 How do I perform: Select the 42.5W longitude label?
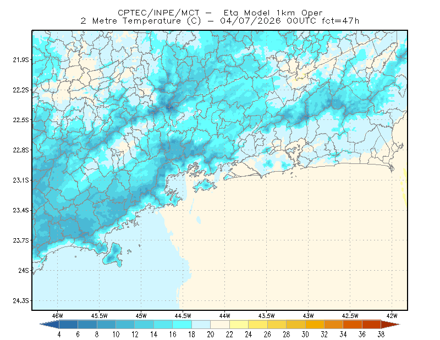pyautogui.click(x=350, y=316)
